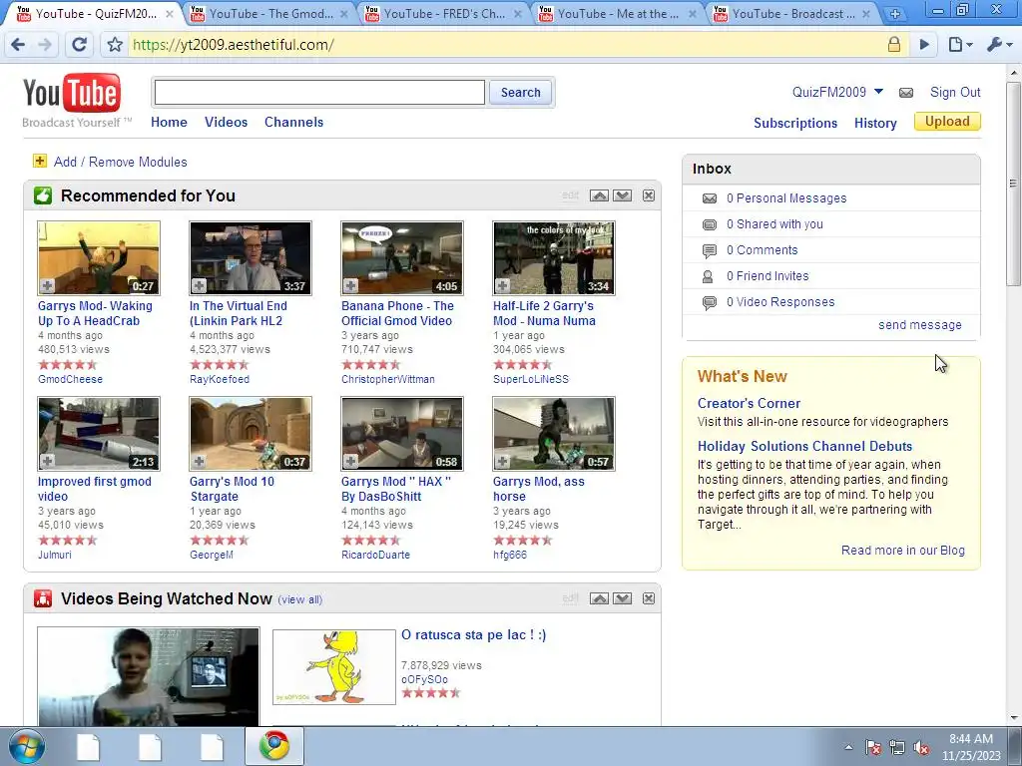This screenshot has height=766, width=1022.
Task: Open Creator's Corner link
Action: [x=749, y=403]
